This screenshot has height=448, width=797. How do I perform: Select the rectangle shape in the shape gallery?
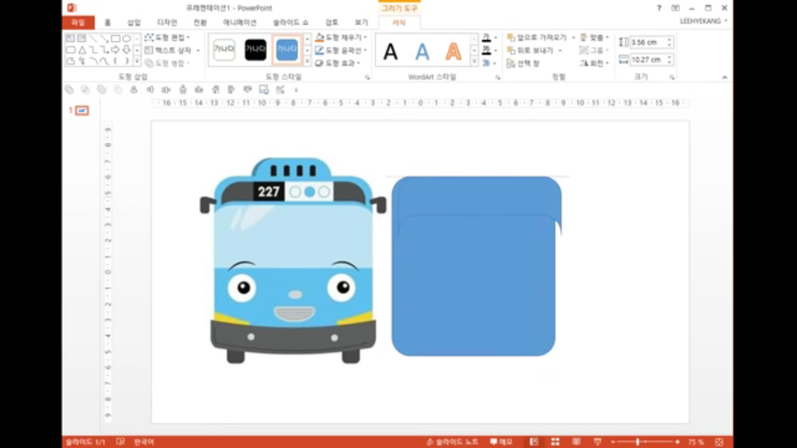pos(115,39)
